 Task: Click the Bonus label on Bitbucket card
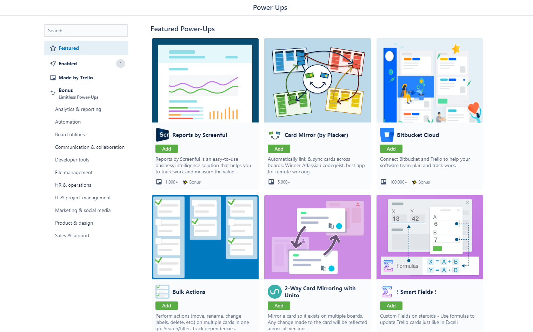tap(424, 182)
